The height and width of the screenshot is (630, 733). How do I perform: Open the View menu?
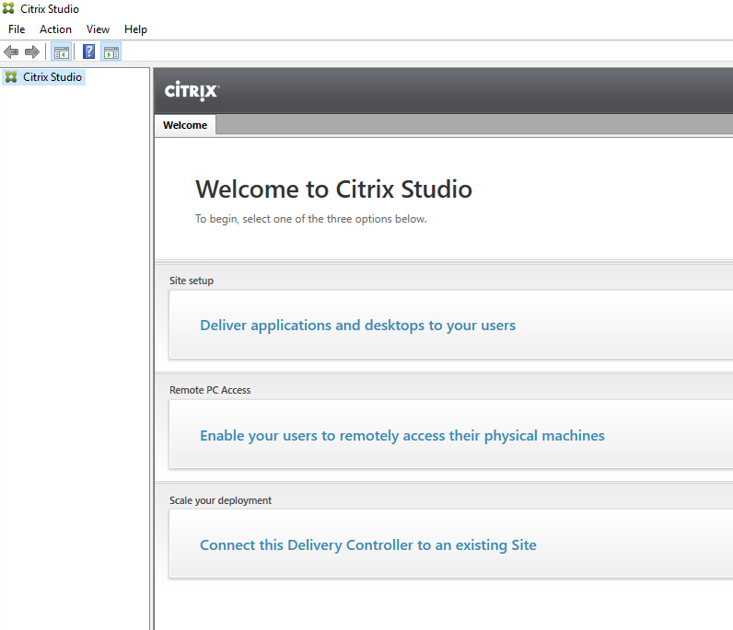[x=98, y=29]
